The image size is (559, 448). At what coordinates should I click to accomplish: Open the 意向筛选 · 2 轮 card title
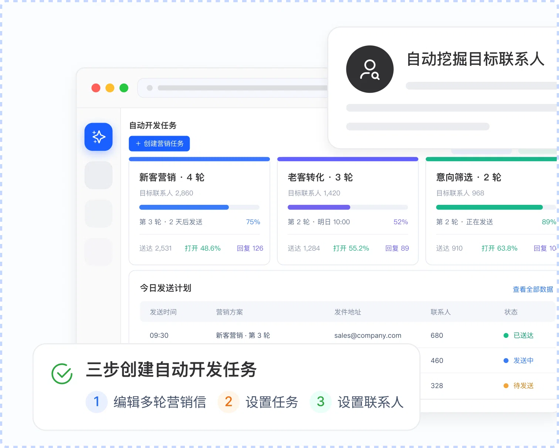(469, 177)
